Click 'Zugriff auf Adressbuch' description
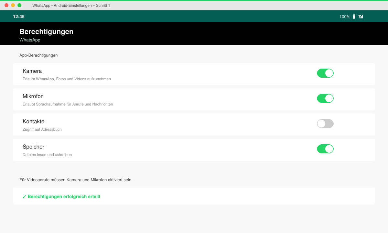Image resolution: width=388 pixels, height=233 pixels. click(x=42, y=129)
